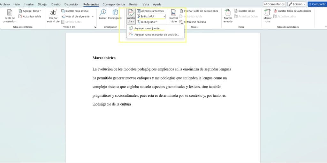Click Mostrar notas
This screenshot has height=163, width=327.
click(x=71, y=22)
